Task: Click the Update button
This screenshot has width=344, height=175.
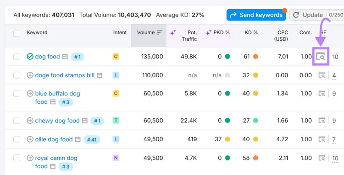Action: [316, 15]
